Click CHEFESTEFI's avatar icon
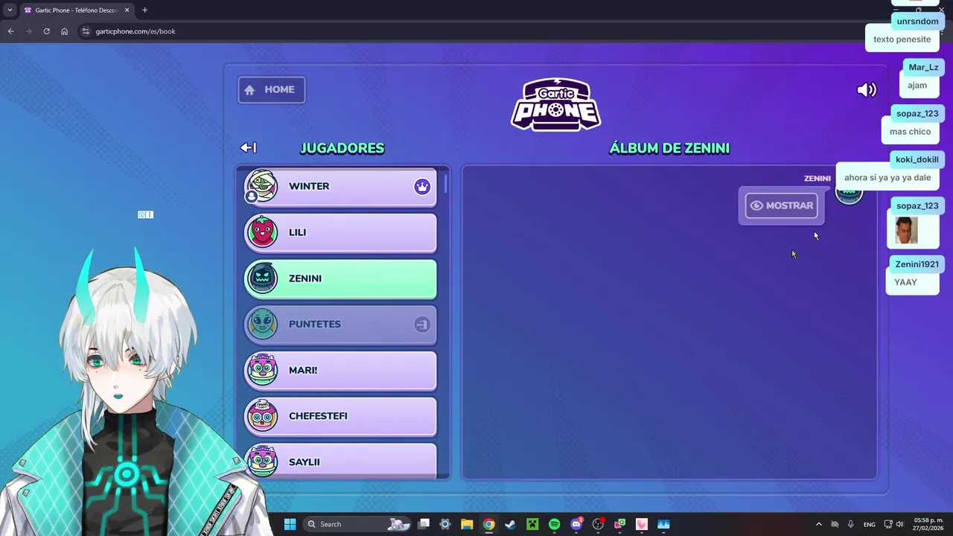This screenshot has height=536, width=953. tap(262, 416)
